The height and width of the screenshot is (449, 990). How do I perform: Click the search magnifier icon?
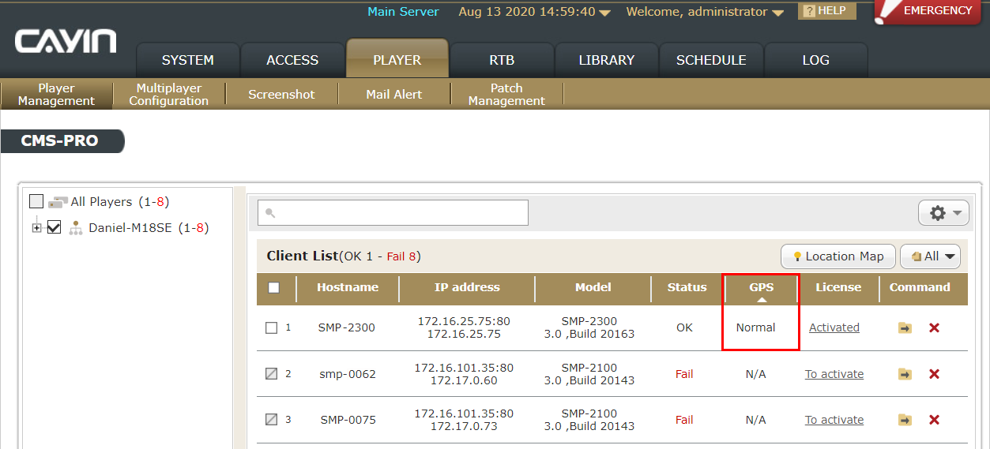click(270, 213)
